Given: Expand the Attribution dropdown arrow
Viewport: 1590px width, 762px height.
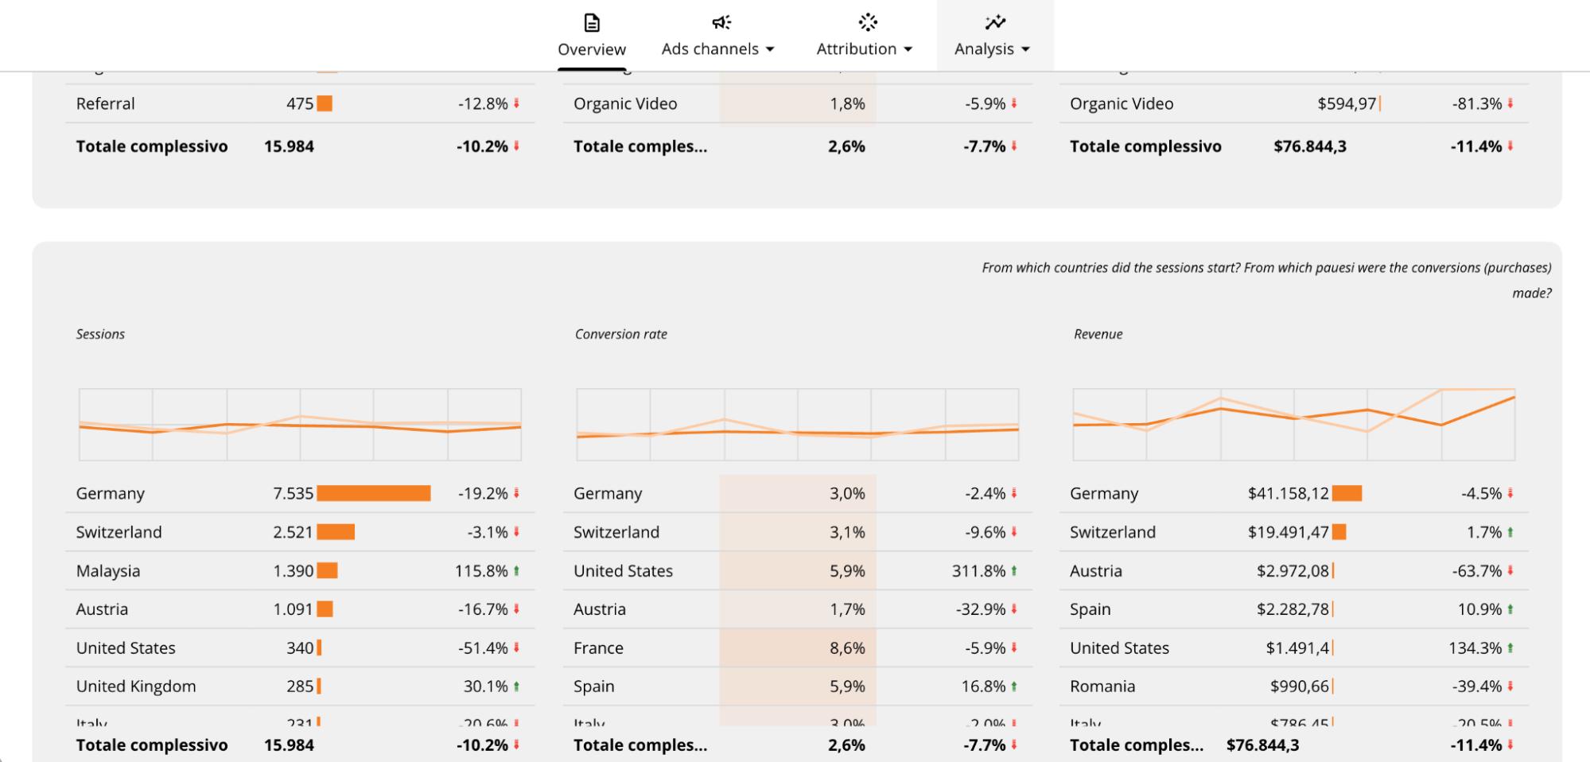Looking at the screenshot, I should (908, 49).
